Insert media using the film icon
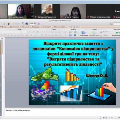120x120 pixels. (75, 35)
